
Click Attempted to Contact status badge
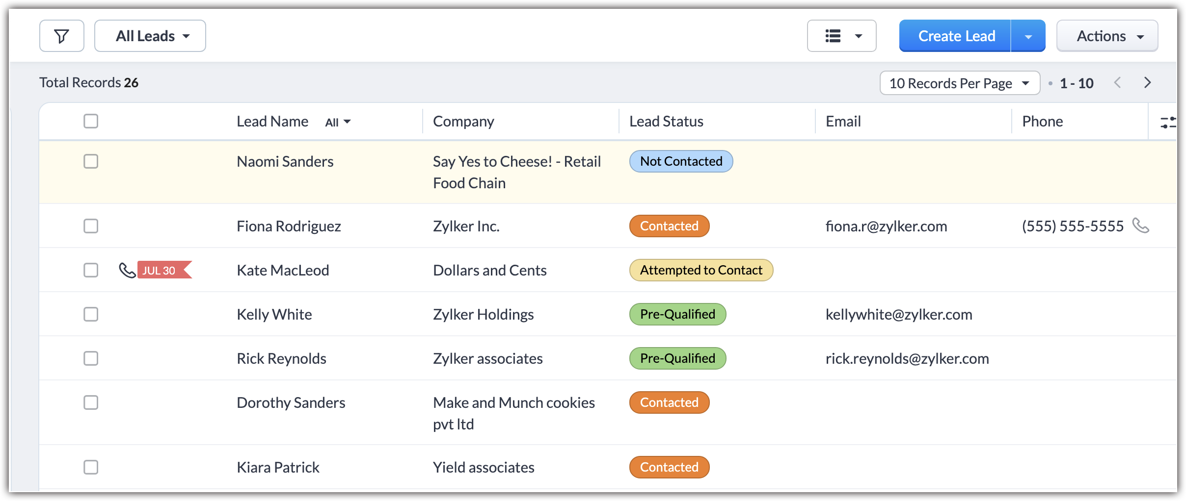coord(701,270)
